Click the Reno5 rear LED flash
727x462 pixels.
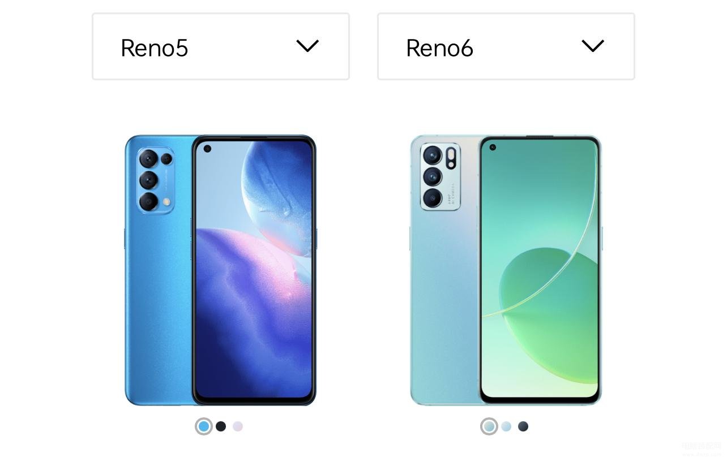point(166,201)
